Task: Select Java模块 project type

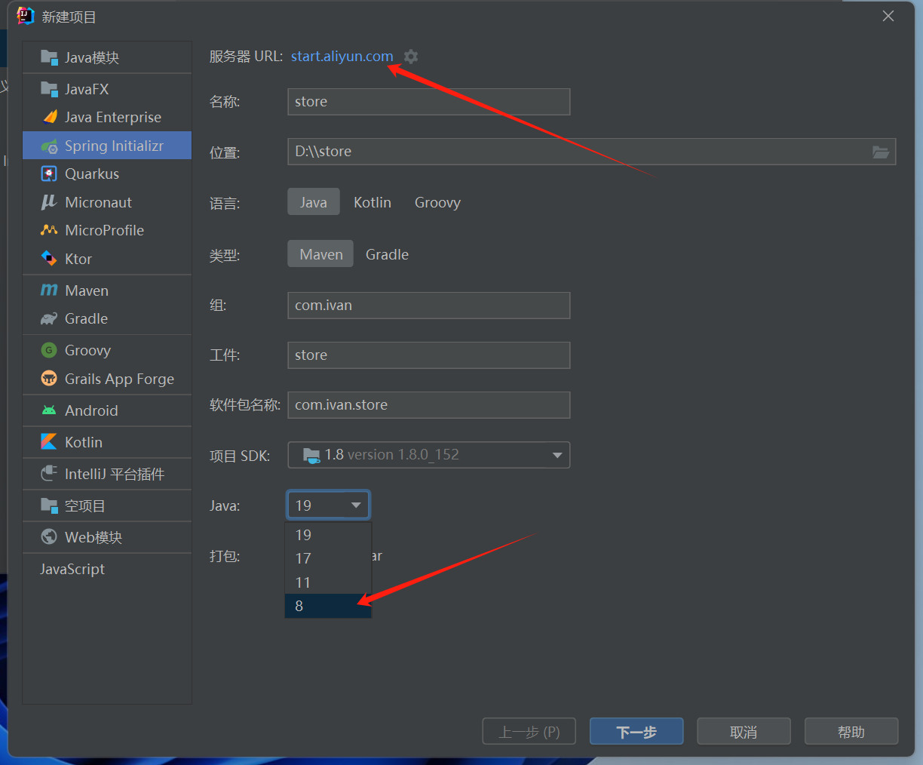Action: tap(107, 57)
